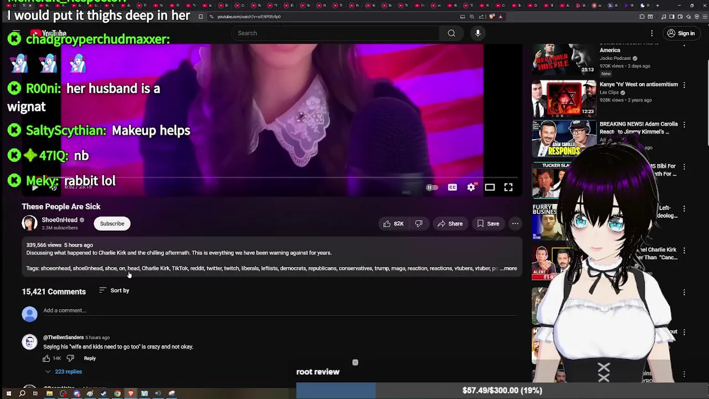This screenshot has width=709, height=399.
Task: Open YouTube settings three-dot menu by Sign in
Action: click(652, 33)
